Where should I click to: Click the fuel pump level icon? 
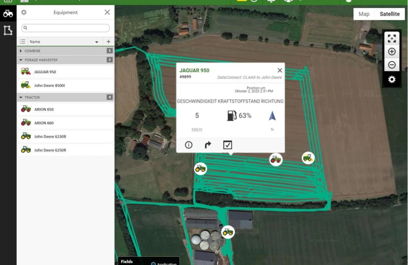(231, 116)
